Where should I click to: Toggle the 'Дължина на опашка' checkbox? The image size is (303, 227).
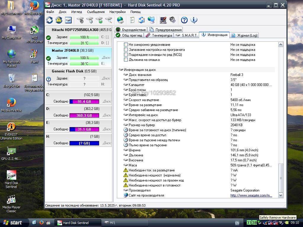126,60
